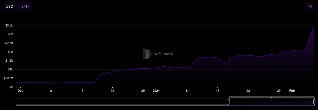
Task: Switch chart denomination to USD
Action: 10,6
